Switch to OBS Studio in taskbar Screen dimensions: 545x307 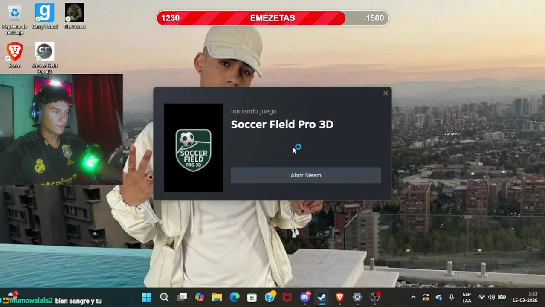click(x=375, y=297)
